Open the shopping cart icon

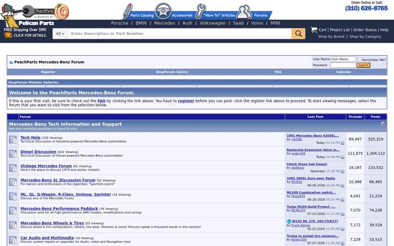coord(314,30)
